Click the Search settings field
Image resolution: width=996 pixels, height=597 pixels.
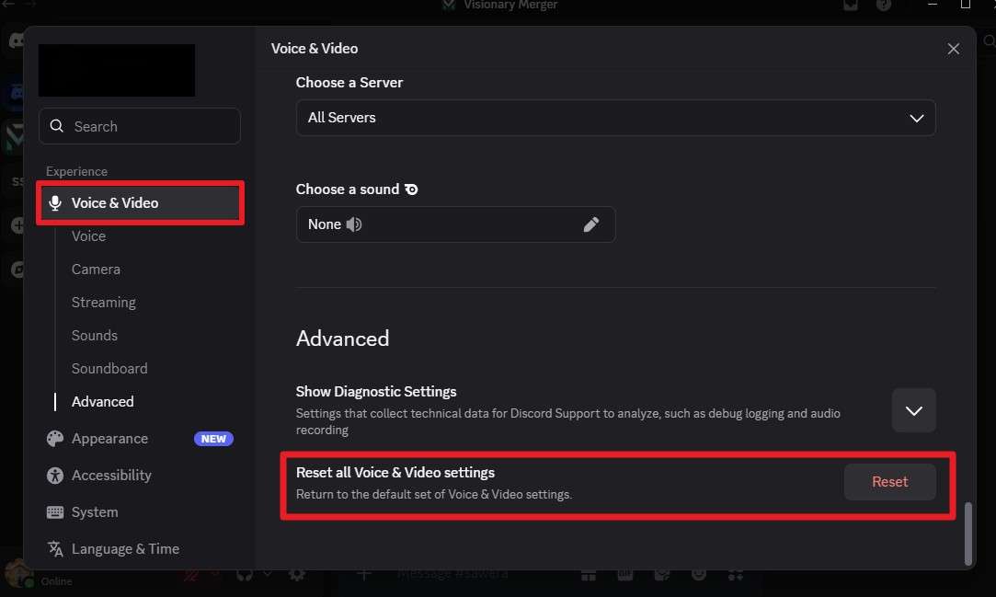point(140,126)
